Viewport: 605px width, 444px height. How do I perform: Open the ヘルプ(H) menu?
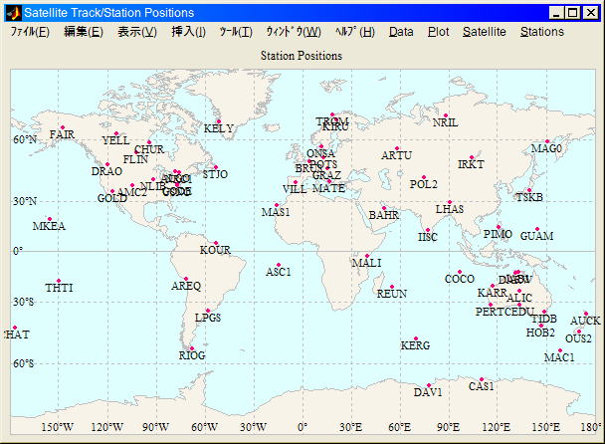[x=355, y=32]
